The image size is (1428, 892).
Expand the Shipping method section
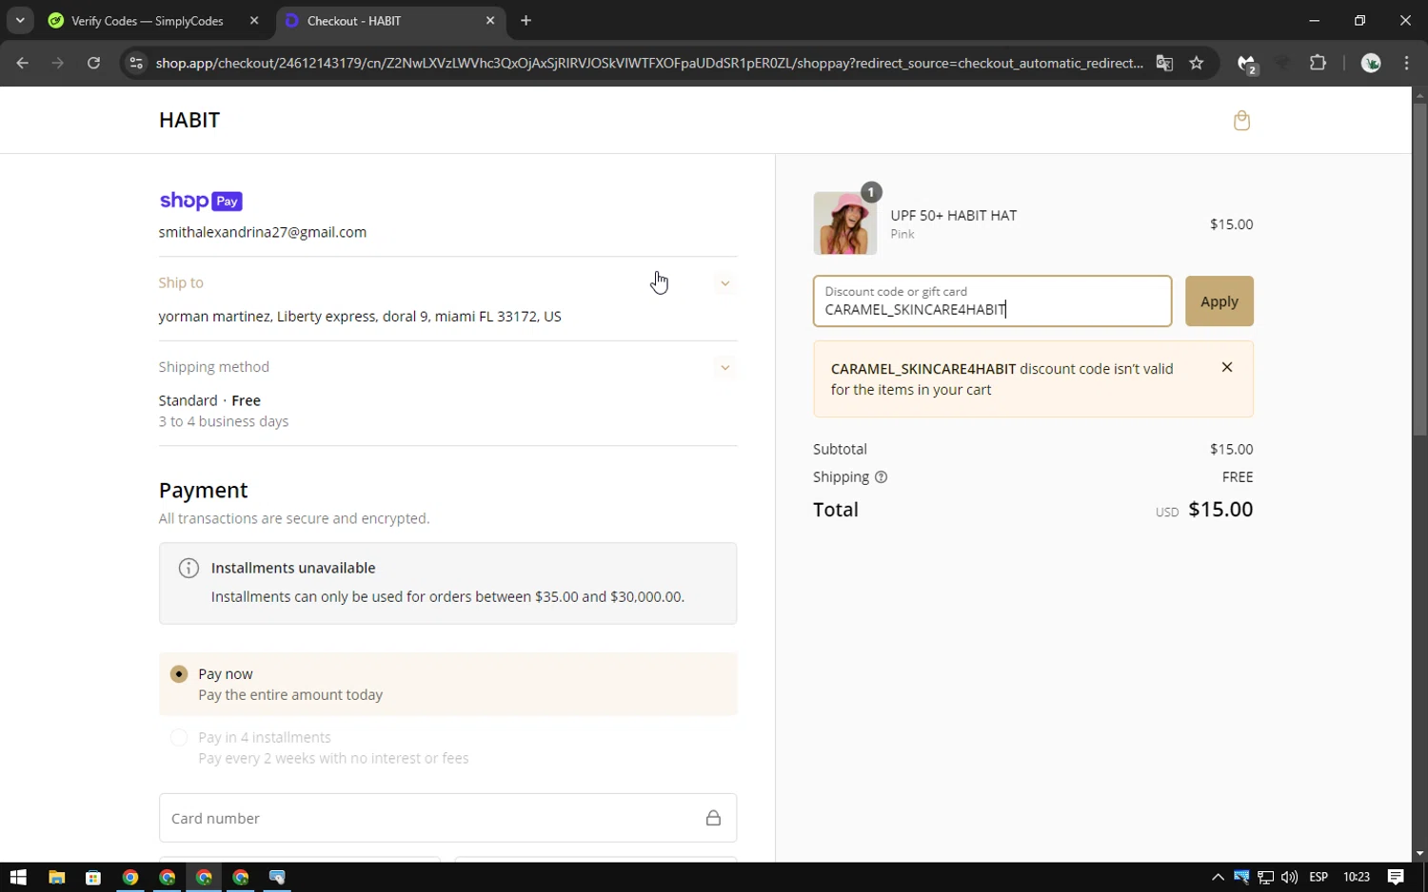tap(724, 367)
